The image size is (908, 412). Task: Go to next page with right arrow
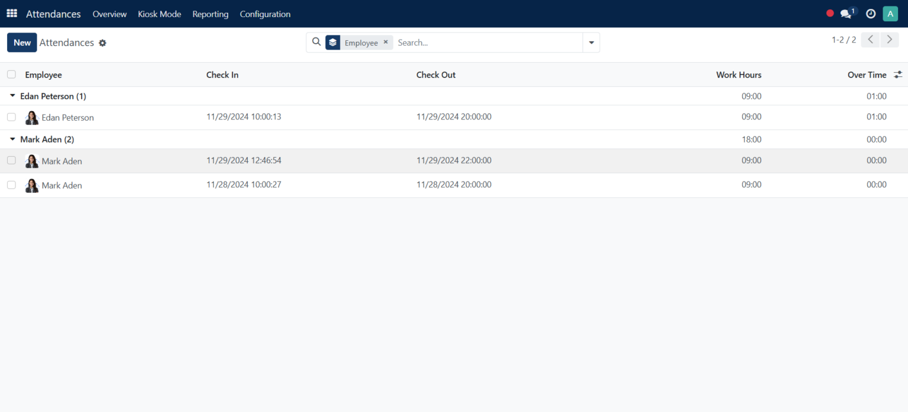[889, 40]
